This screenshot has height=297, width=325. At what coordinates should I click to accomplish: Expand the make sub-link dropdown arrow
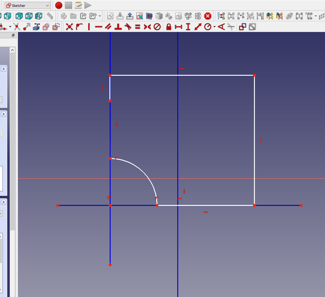tap(100, 16)
